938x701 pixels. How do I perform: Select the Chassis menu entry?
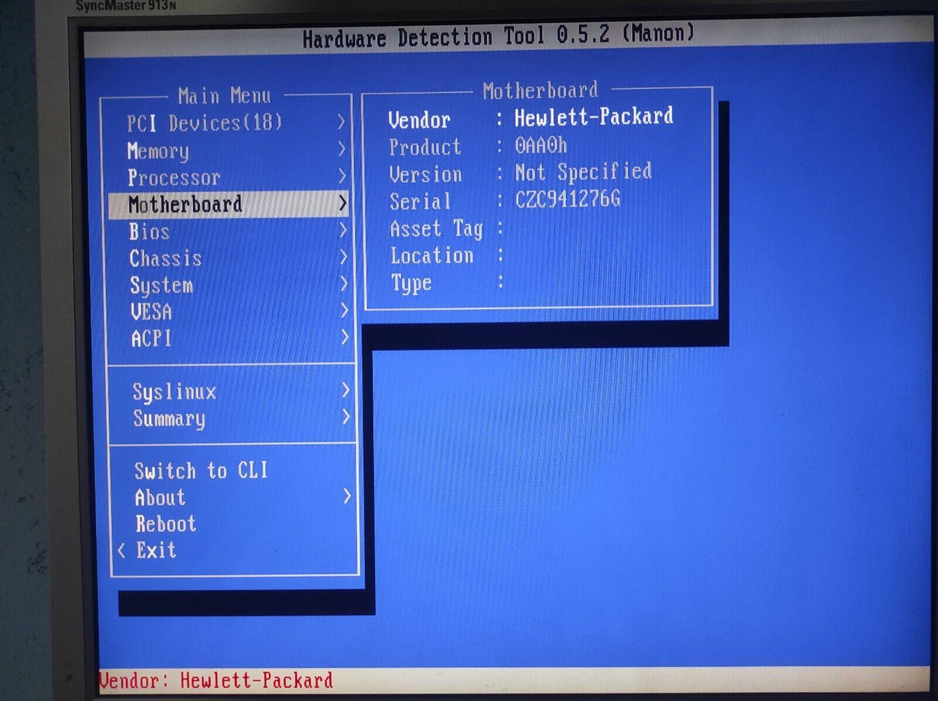coord(166,258)
